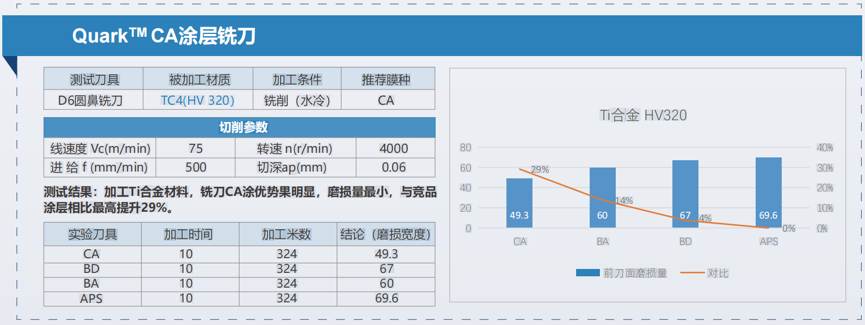This screenshot has width=865, height=325.
Task: Click the D6圆鼻铣刀 cell
Action: (94, 100)
